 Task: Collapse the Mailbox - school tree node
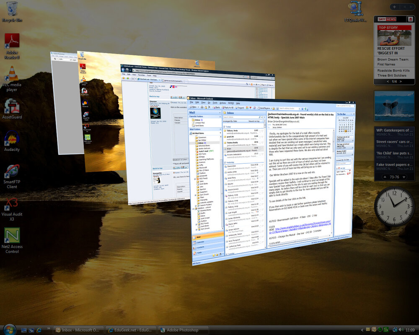click(x=193, y=209)
